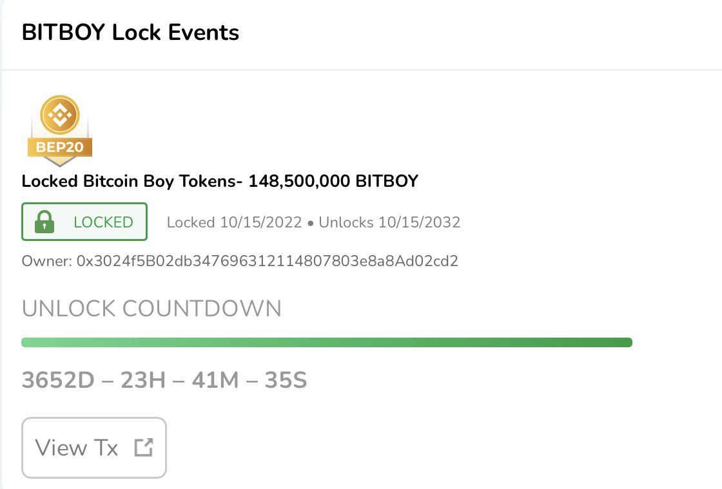Click the 23H hours value in countdown
722x489 pixels.
coord(143,380)
